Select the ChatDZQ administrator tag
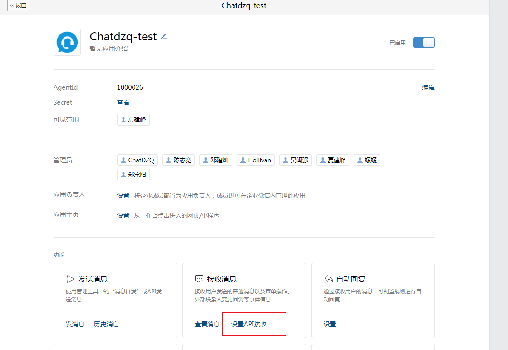Viewport: 508px width, 350px height. pos(138,160)
